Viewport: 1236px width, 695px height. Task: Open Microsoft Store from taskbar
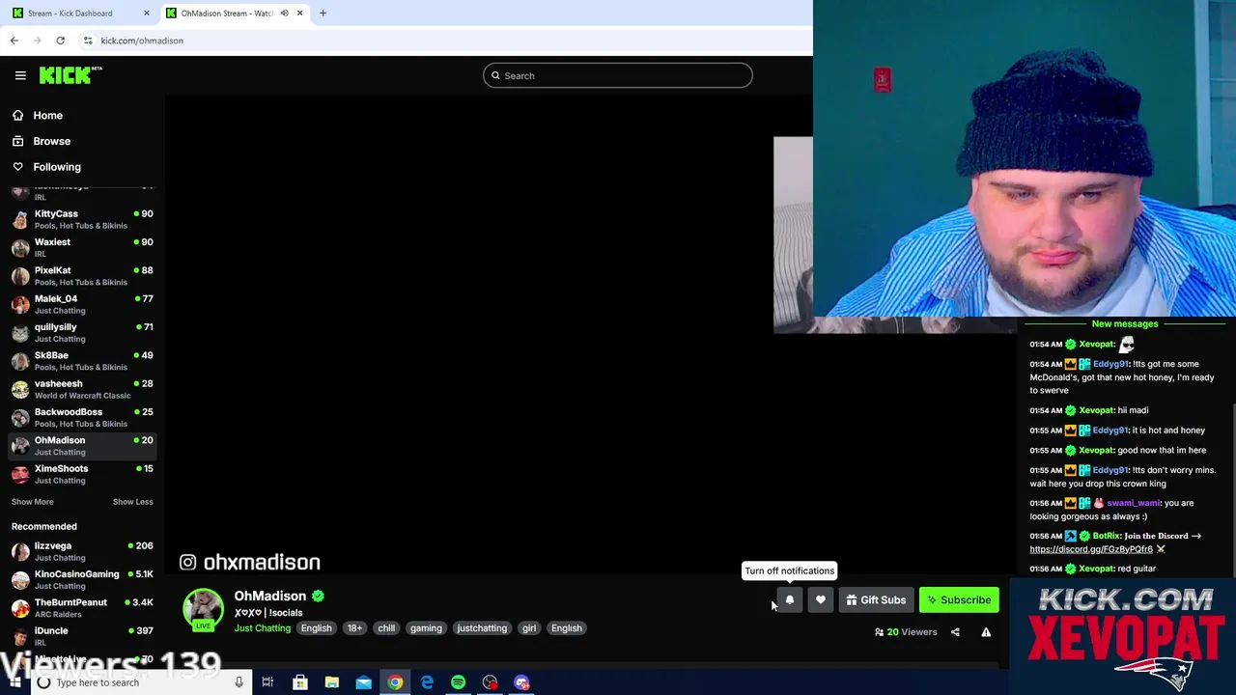tap(300, 682)
